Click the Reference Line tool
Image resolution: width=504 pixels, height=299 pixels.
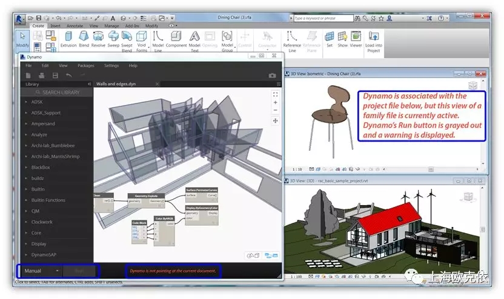(x=292, y=40)
